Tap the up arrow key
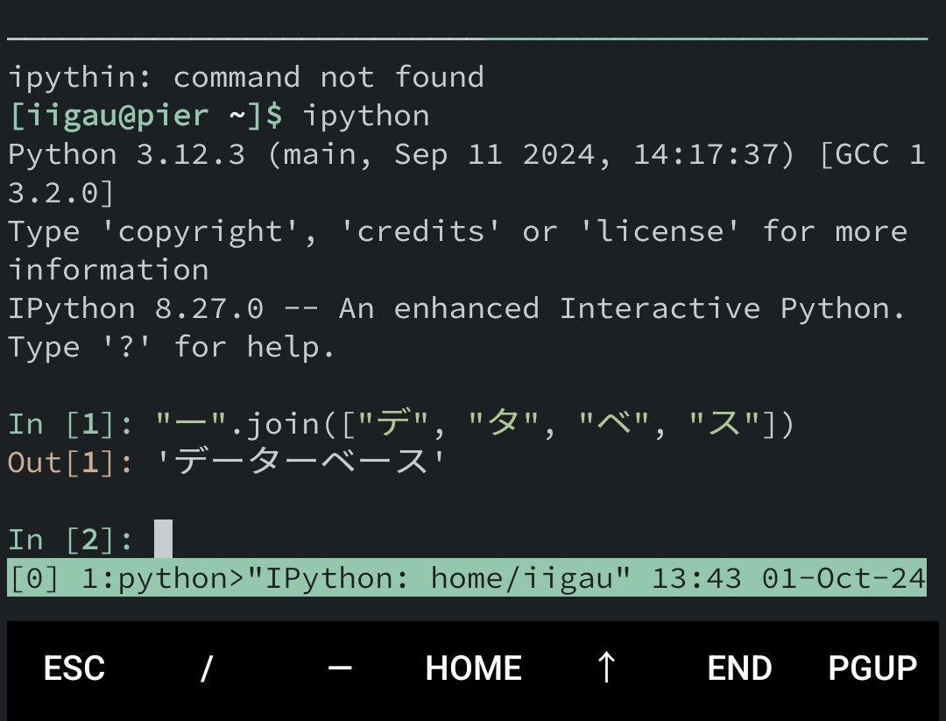 [x=606, y=668]
